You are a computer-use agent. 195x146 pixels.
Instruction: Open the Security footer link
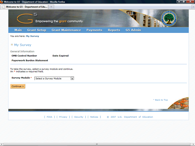pos(79,117)
